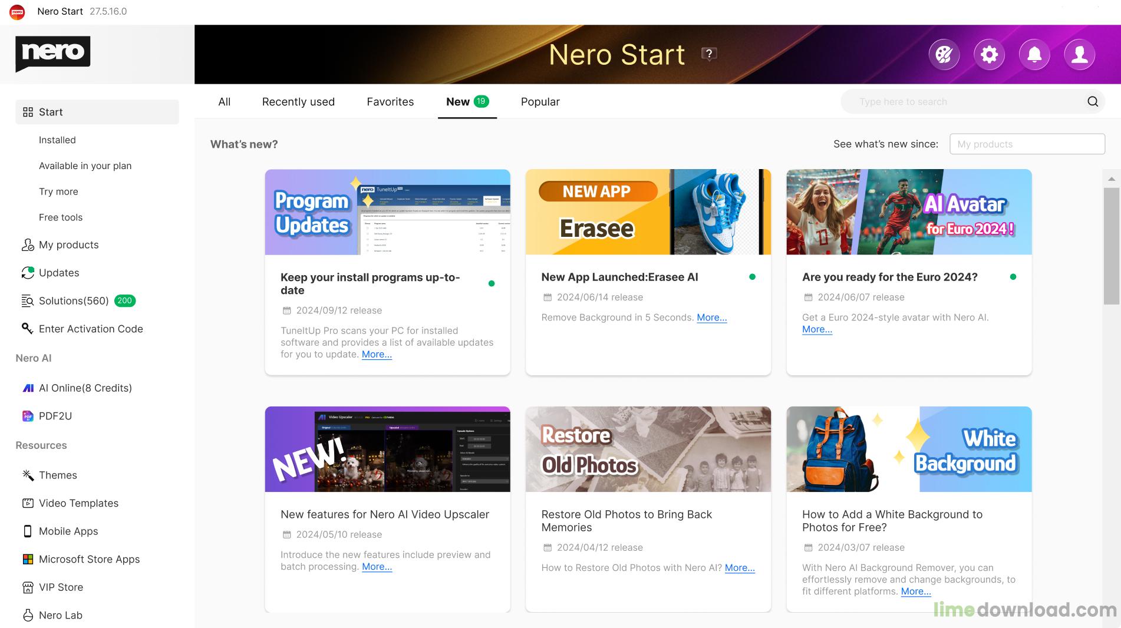
Task: Click the vertical scrollbar thumb
Action: [x=1112, y=246]
